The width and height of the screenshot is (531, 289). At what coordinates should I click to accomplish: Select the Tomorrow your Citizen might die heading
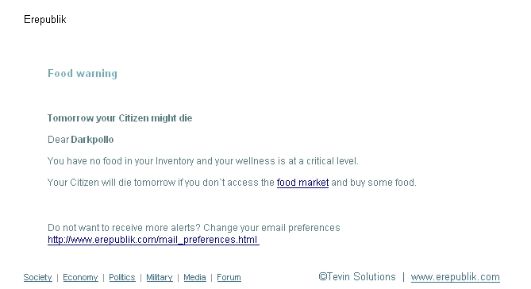pyautogui.click(x=120, y=118)
